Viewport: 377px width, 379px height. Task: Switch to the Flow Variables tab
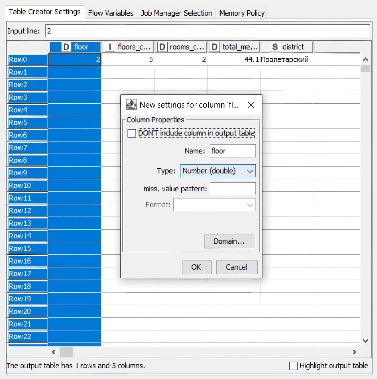[111, 13]
